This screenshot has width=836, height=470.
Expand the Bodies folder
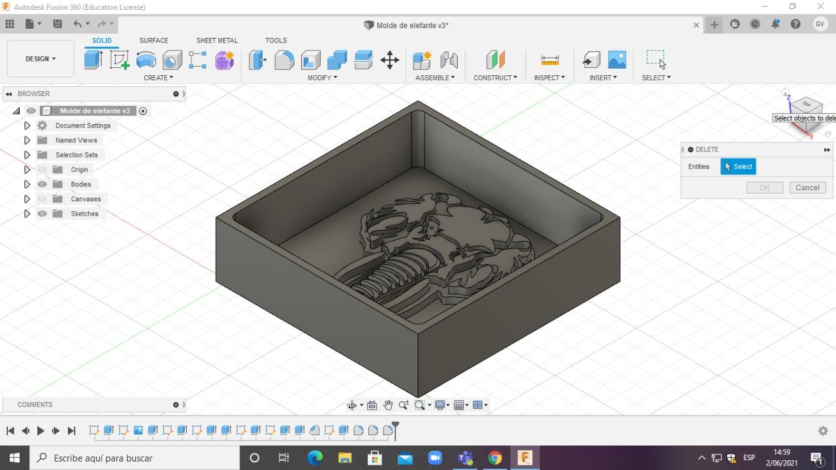[x=27, y=184]
